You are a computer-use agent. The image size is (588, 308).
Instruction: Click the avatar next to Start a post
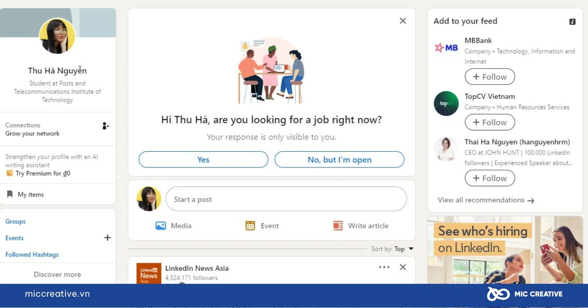coord(149,199)
